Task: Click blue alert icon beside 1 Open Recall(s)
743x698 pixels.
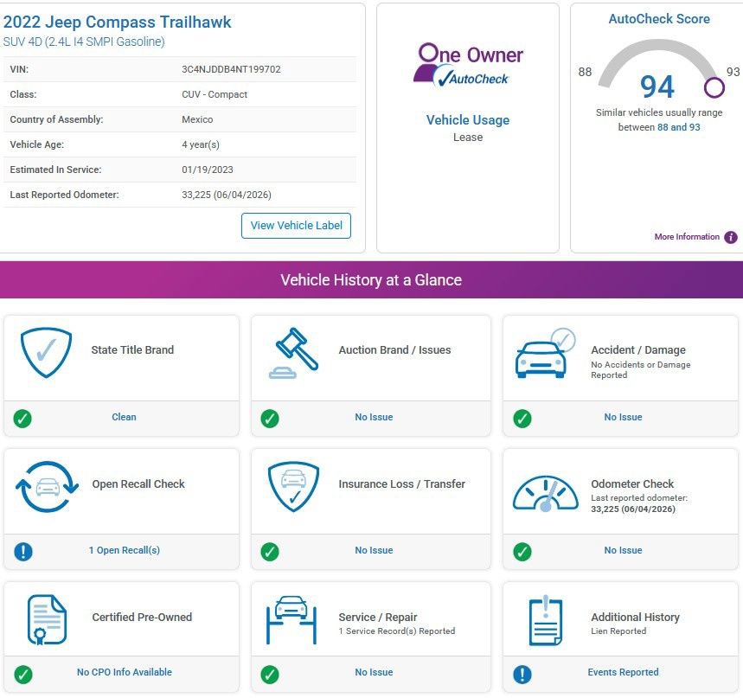Action: [22, 551]
